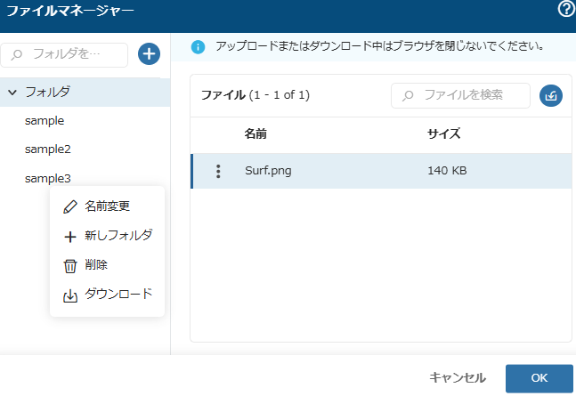Click the trash can icon for 削除

pos(70,265)
